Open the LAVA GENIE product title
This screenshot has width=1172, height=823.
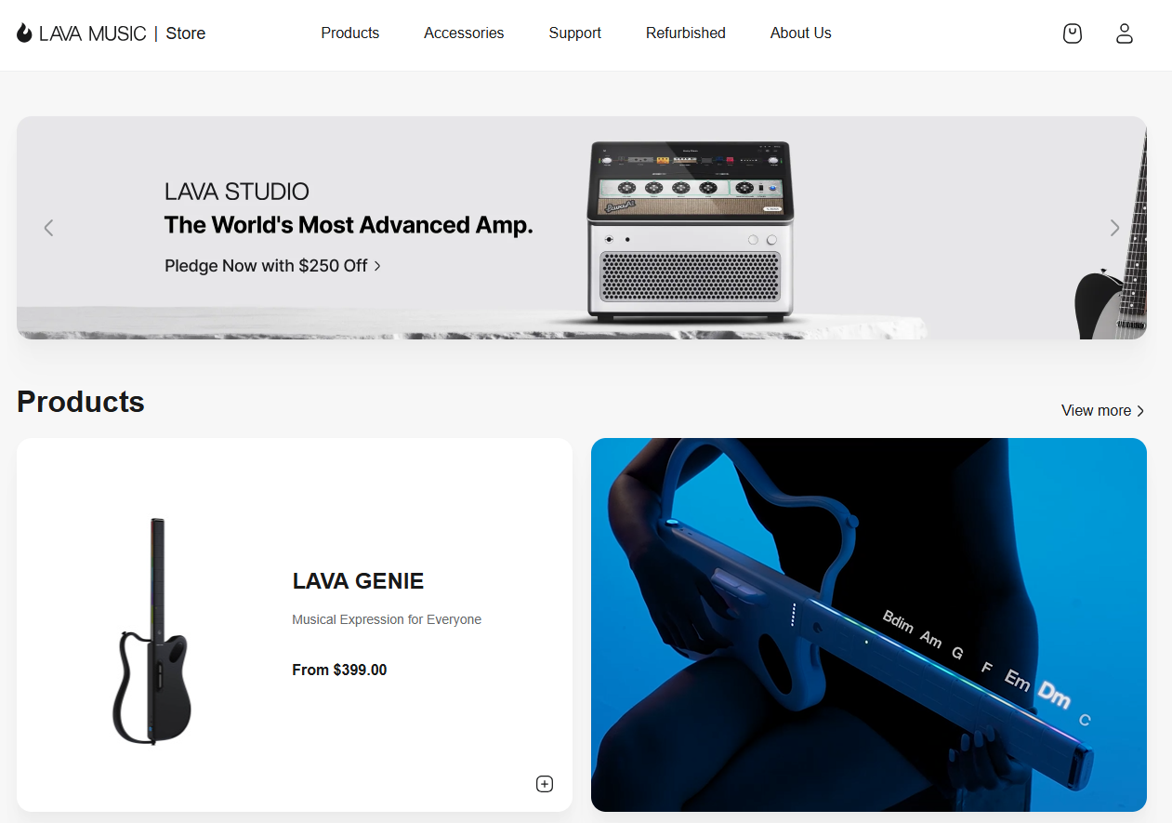coord(358,581)
